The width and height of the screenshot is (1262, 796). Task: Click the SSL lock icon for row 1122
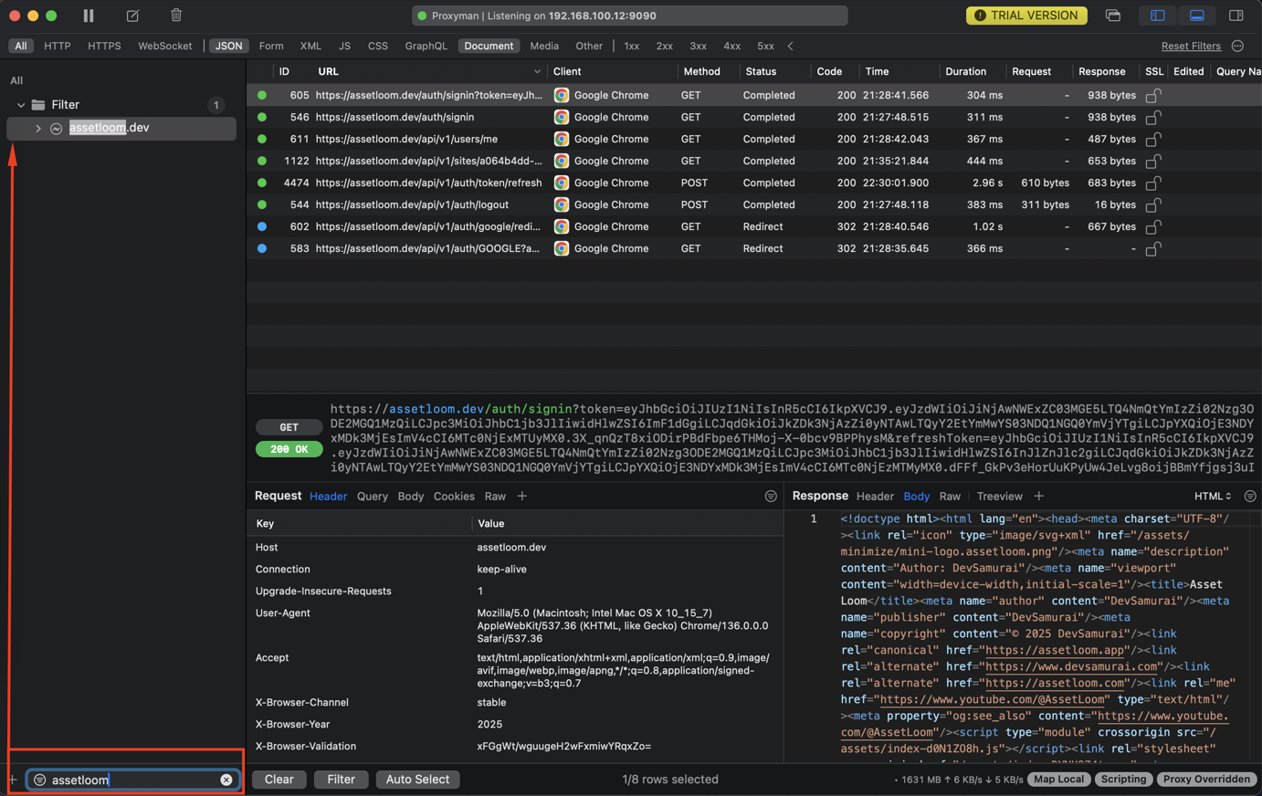pos(1153,161)
